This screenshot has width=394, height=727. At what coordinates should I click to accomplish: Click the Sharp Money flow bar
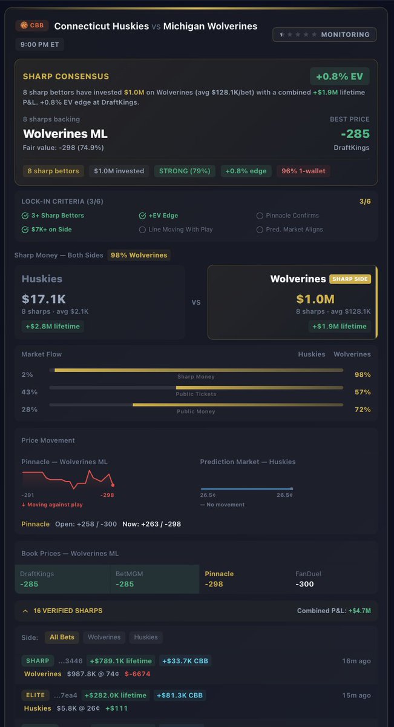(196, 370)
